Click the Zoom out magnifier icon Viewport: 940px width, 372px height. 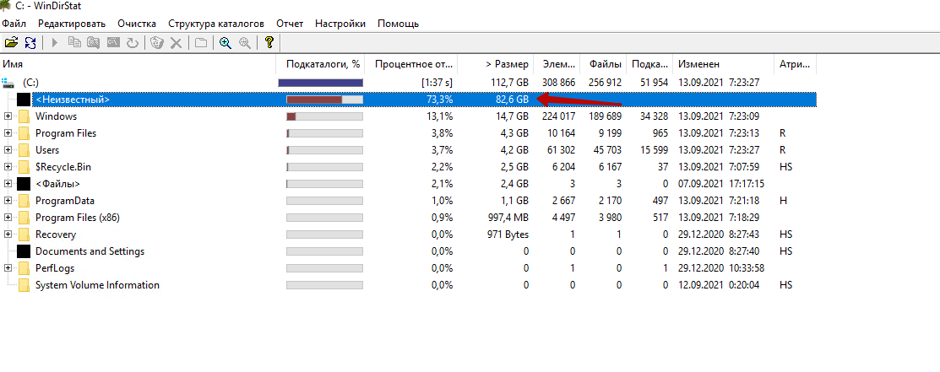(x=245, y=42)
